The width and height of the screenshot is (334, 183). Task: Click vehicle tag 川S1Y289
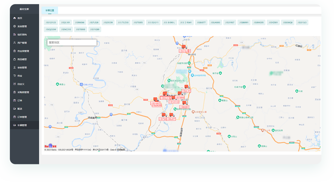point(95,29)
